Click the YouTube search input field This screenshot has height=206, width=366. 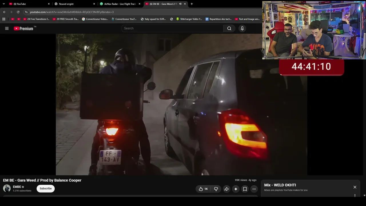172,28
